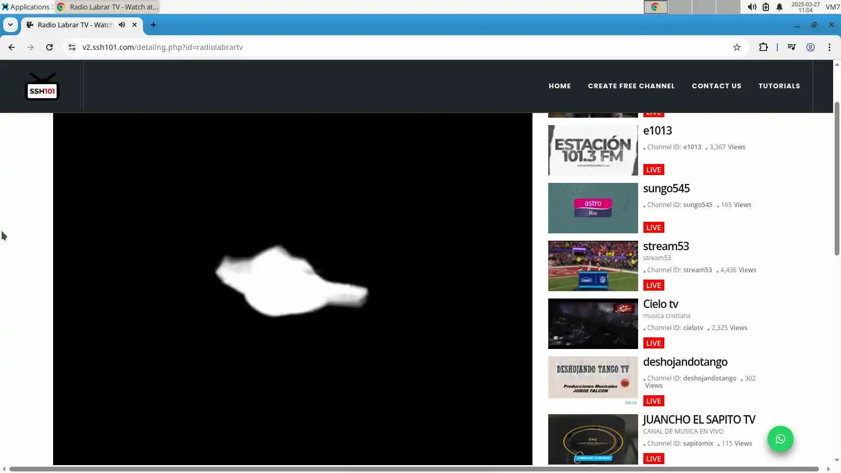Go forward to the next page

click(x=30, y=47)
